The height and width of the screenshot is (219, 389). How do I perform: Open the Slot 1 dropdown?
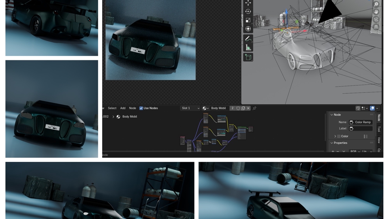190,108
